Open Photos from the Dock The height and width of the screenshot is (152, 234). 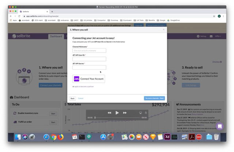point(132,137)
